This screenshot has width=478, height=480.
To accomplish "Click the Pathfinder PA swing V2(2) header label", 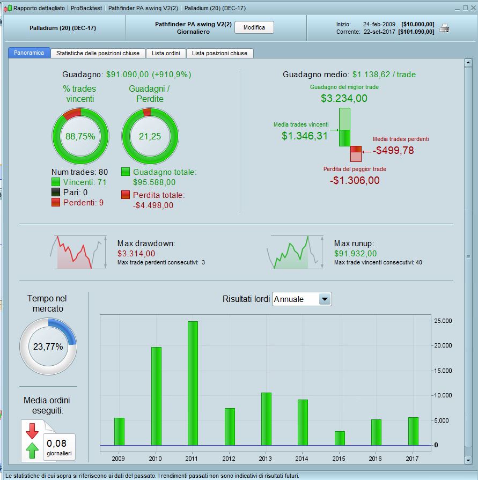I will click(193, 24).
